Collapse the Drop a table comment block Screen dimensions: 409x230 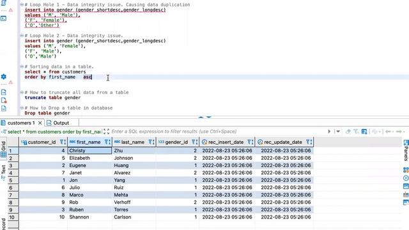tap(22, 108)
